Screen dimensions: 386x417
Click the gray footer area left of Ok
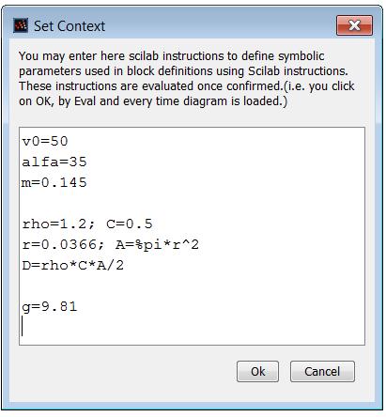click(x=125, y=371)
